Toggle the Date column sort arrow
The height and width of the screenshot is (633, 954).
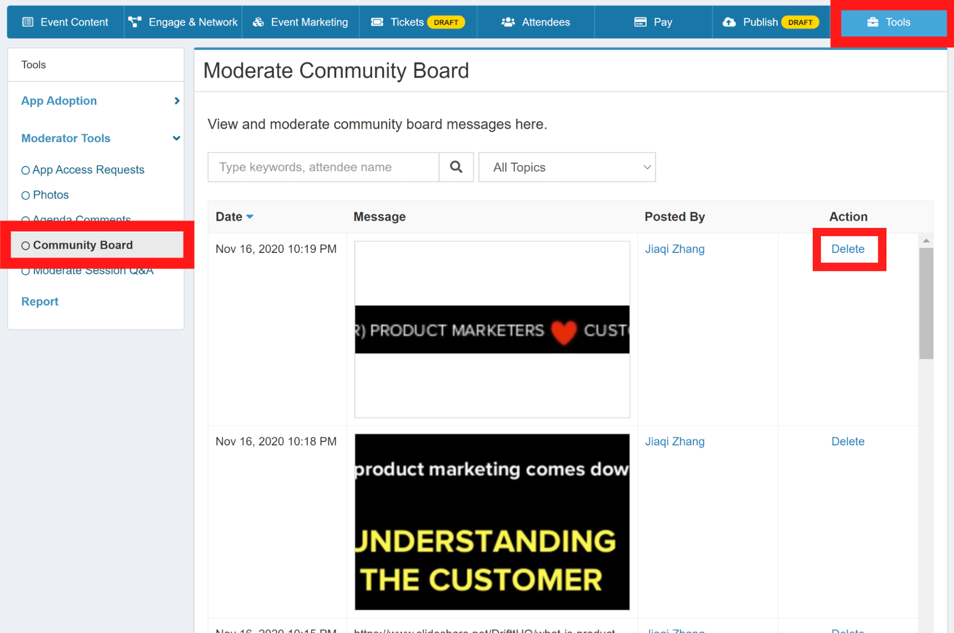pos(250,217)
